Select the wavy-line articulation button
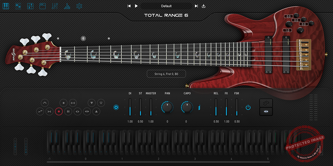 [x=40, y=111]
